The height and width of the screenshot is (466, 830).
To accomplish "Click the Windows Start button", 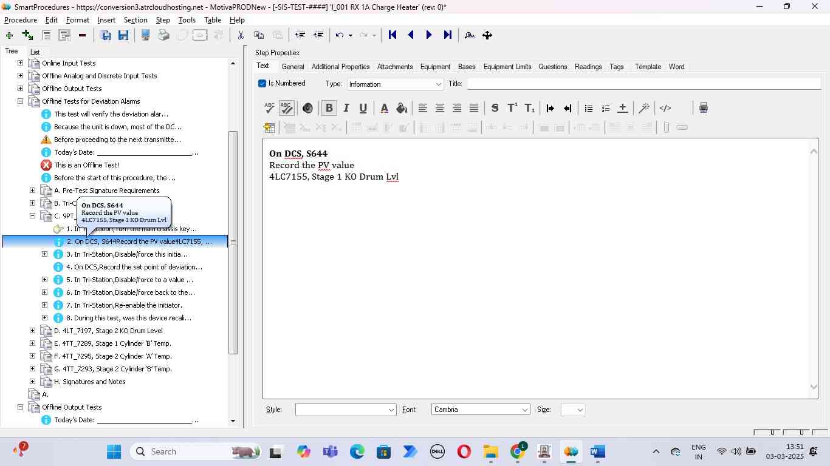I will coord(114,451).
